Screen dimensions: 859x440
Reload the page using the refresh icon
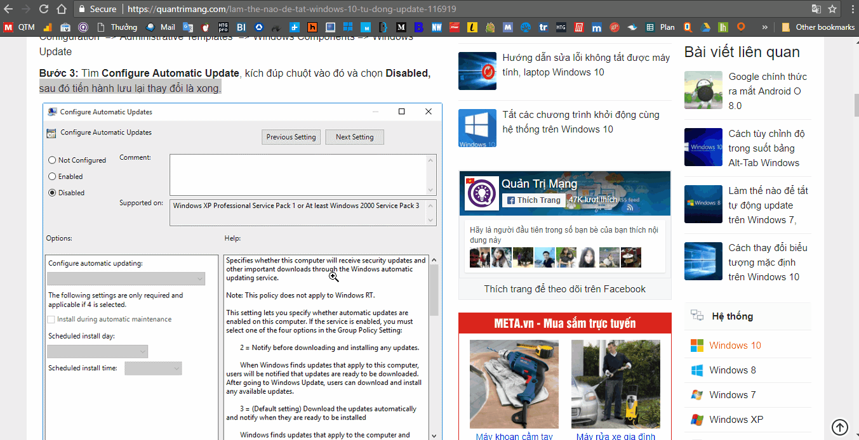coord(43,10)
